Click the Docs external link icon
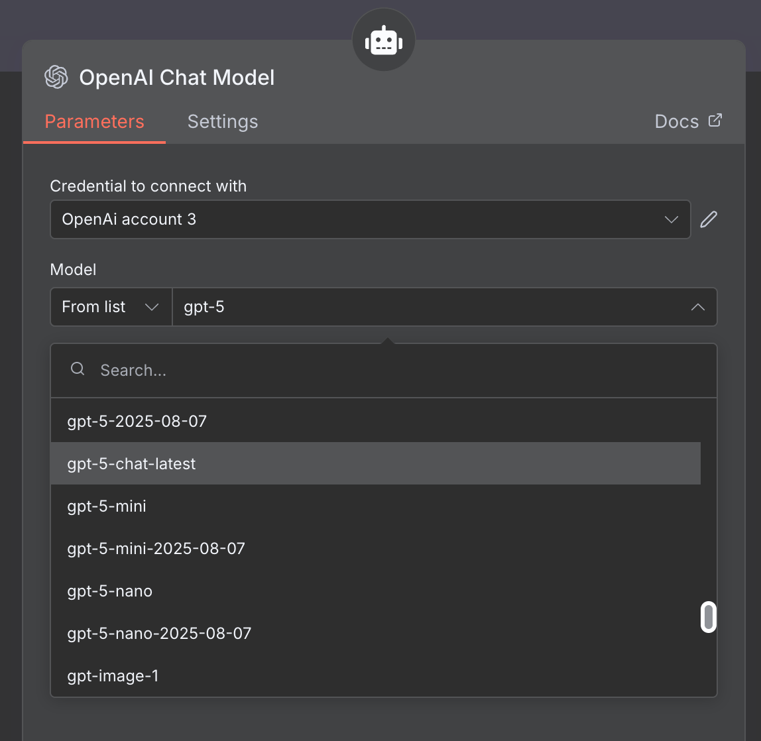761x741 pixels. [715, 121]
